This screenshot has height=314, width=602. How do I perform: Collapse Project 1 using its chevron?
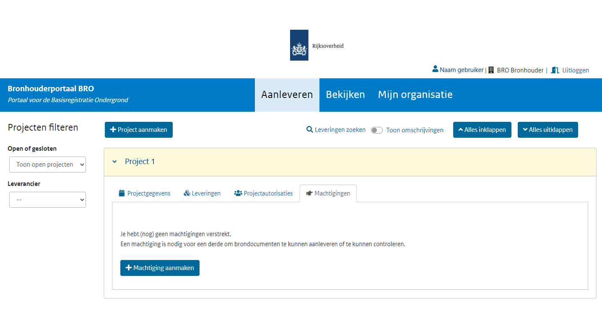click(x=114, y=161)
